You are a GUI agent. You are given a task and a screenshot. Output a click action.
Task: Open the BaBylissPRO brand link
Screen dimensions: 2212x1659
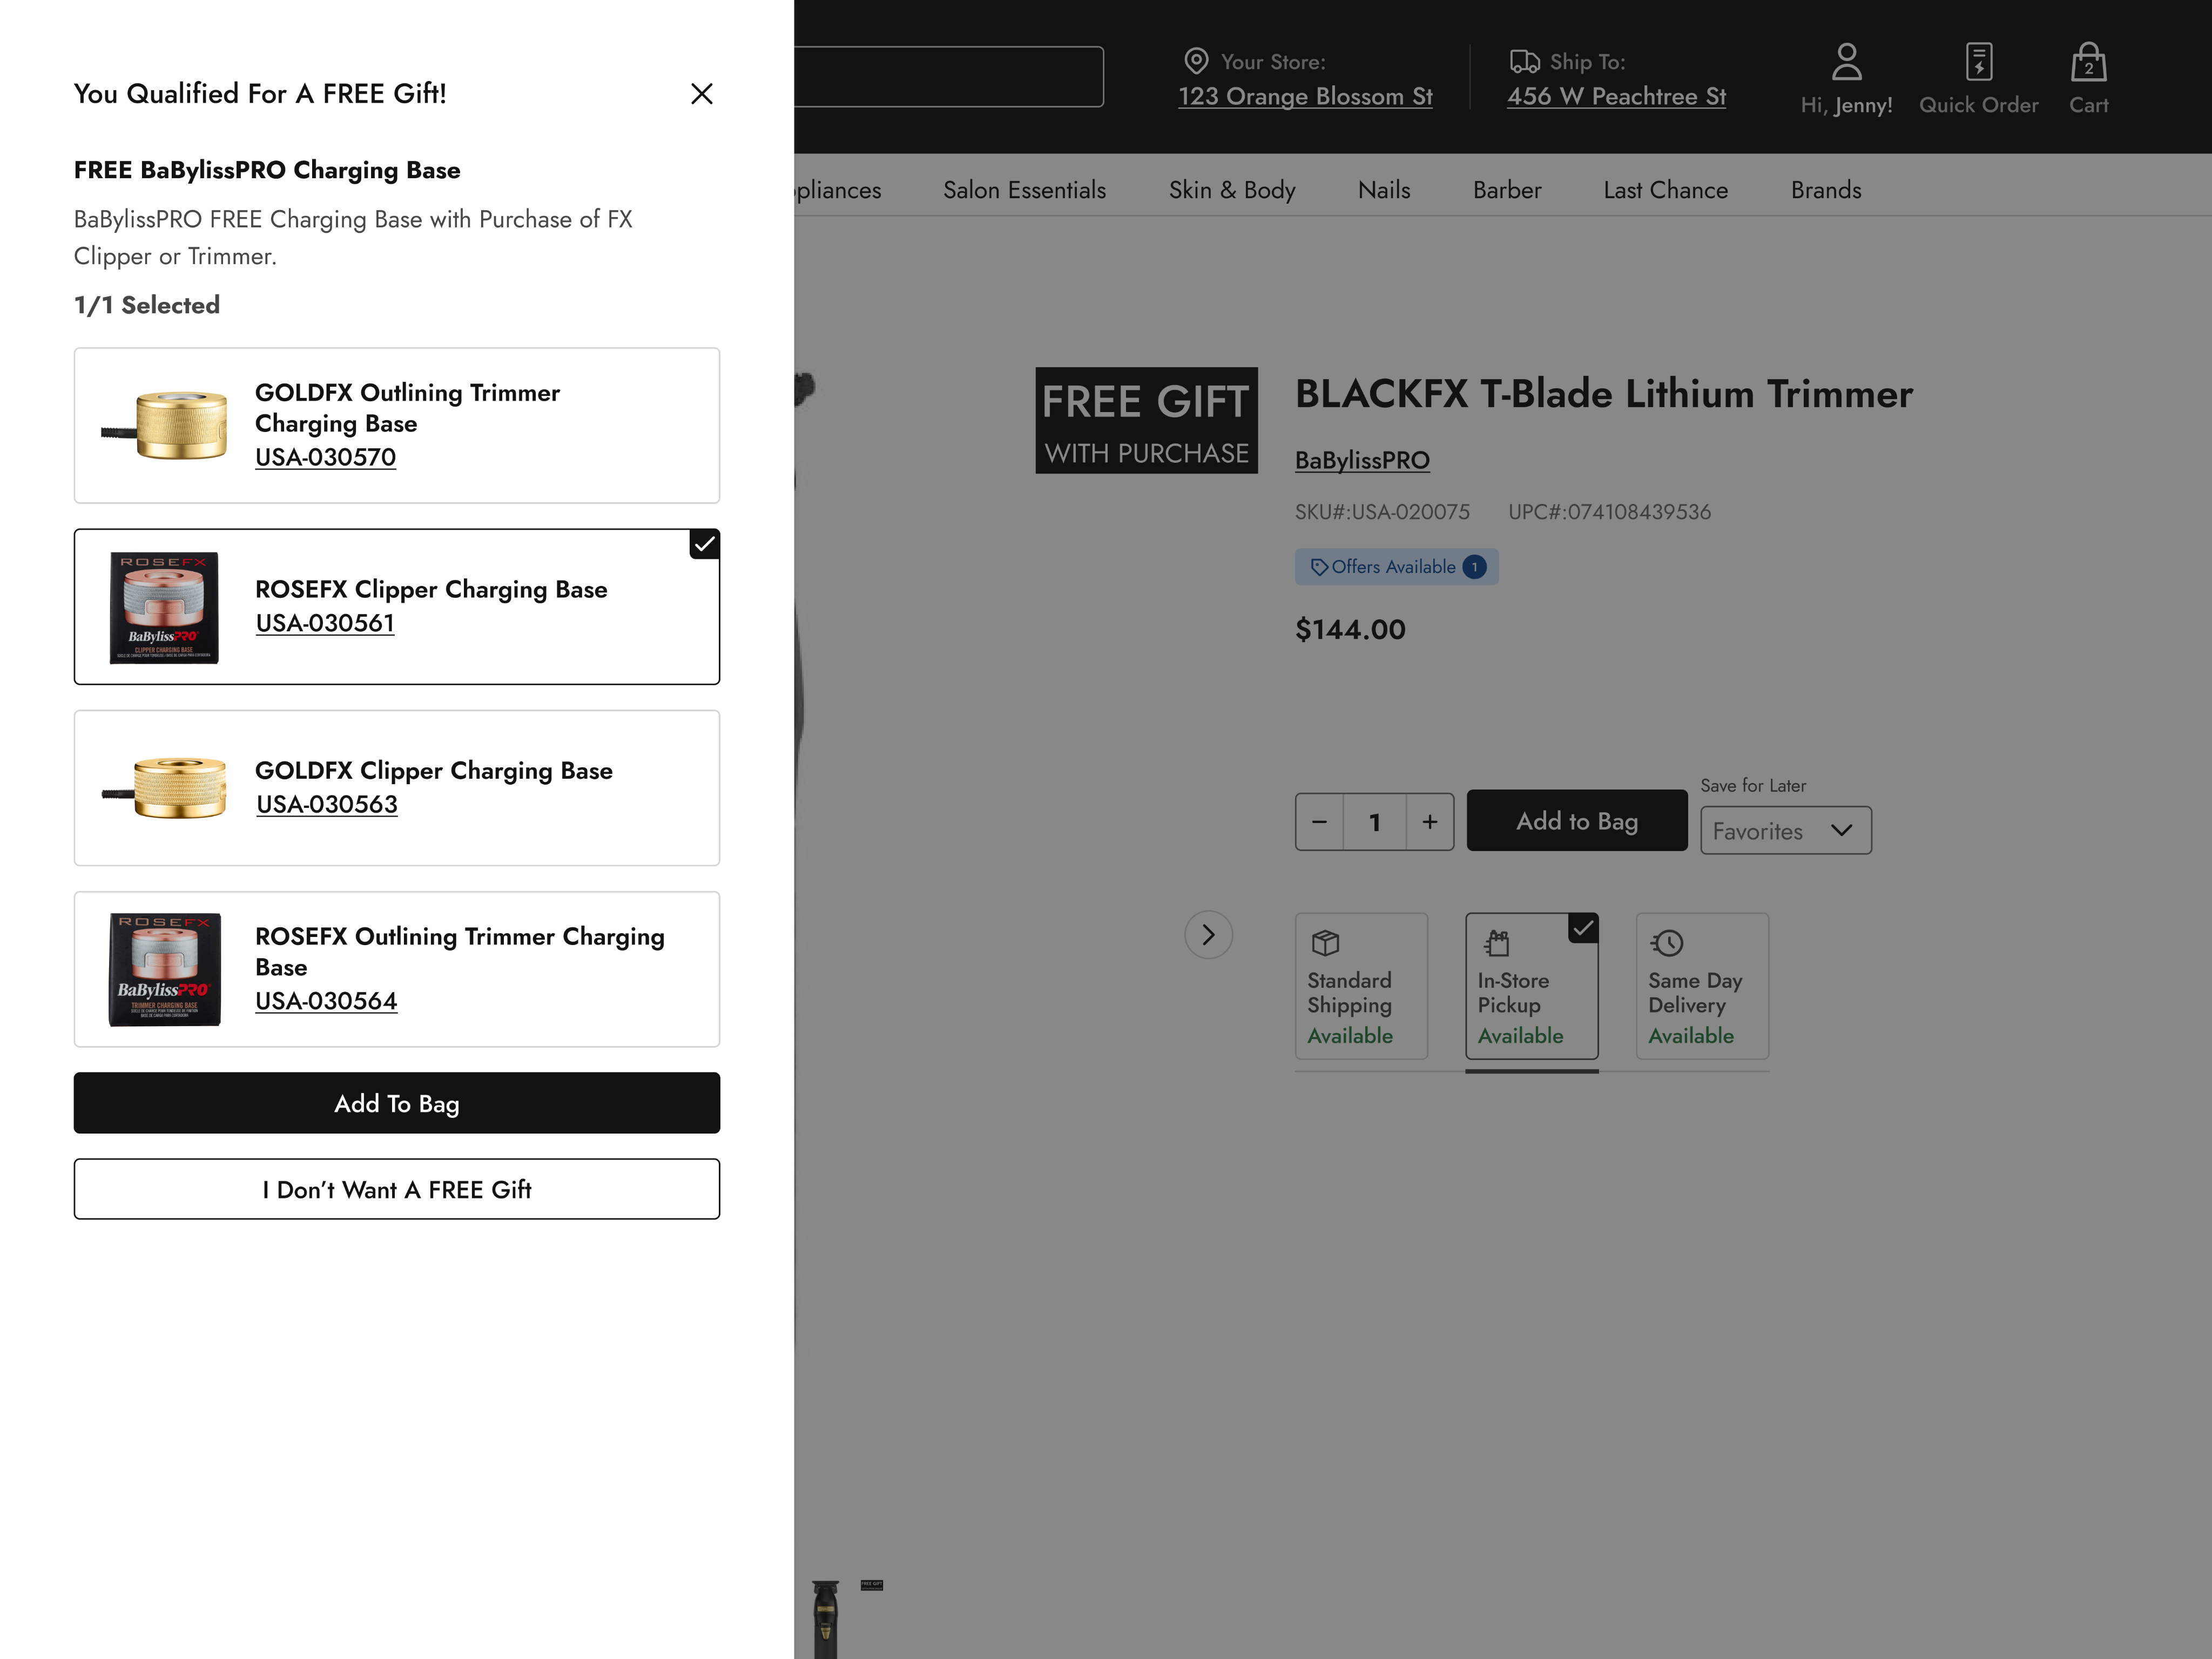click(x=1362, y=461)
